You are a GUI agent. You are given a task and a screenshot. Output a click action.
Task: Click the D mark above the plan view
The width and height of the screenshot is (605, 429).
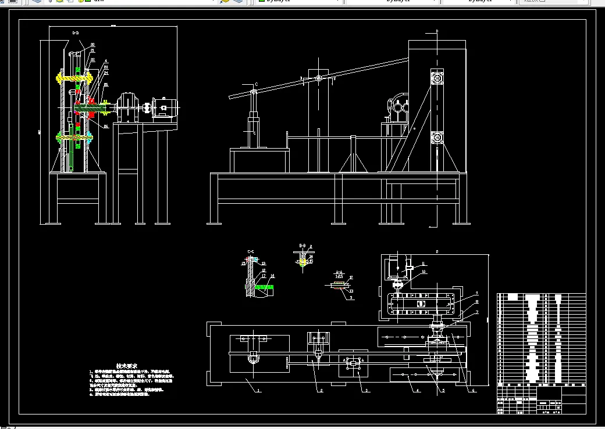(437, 252)
